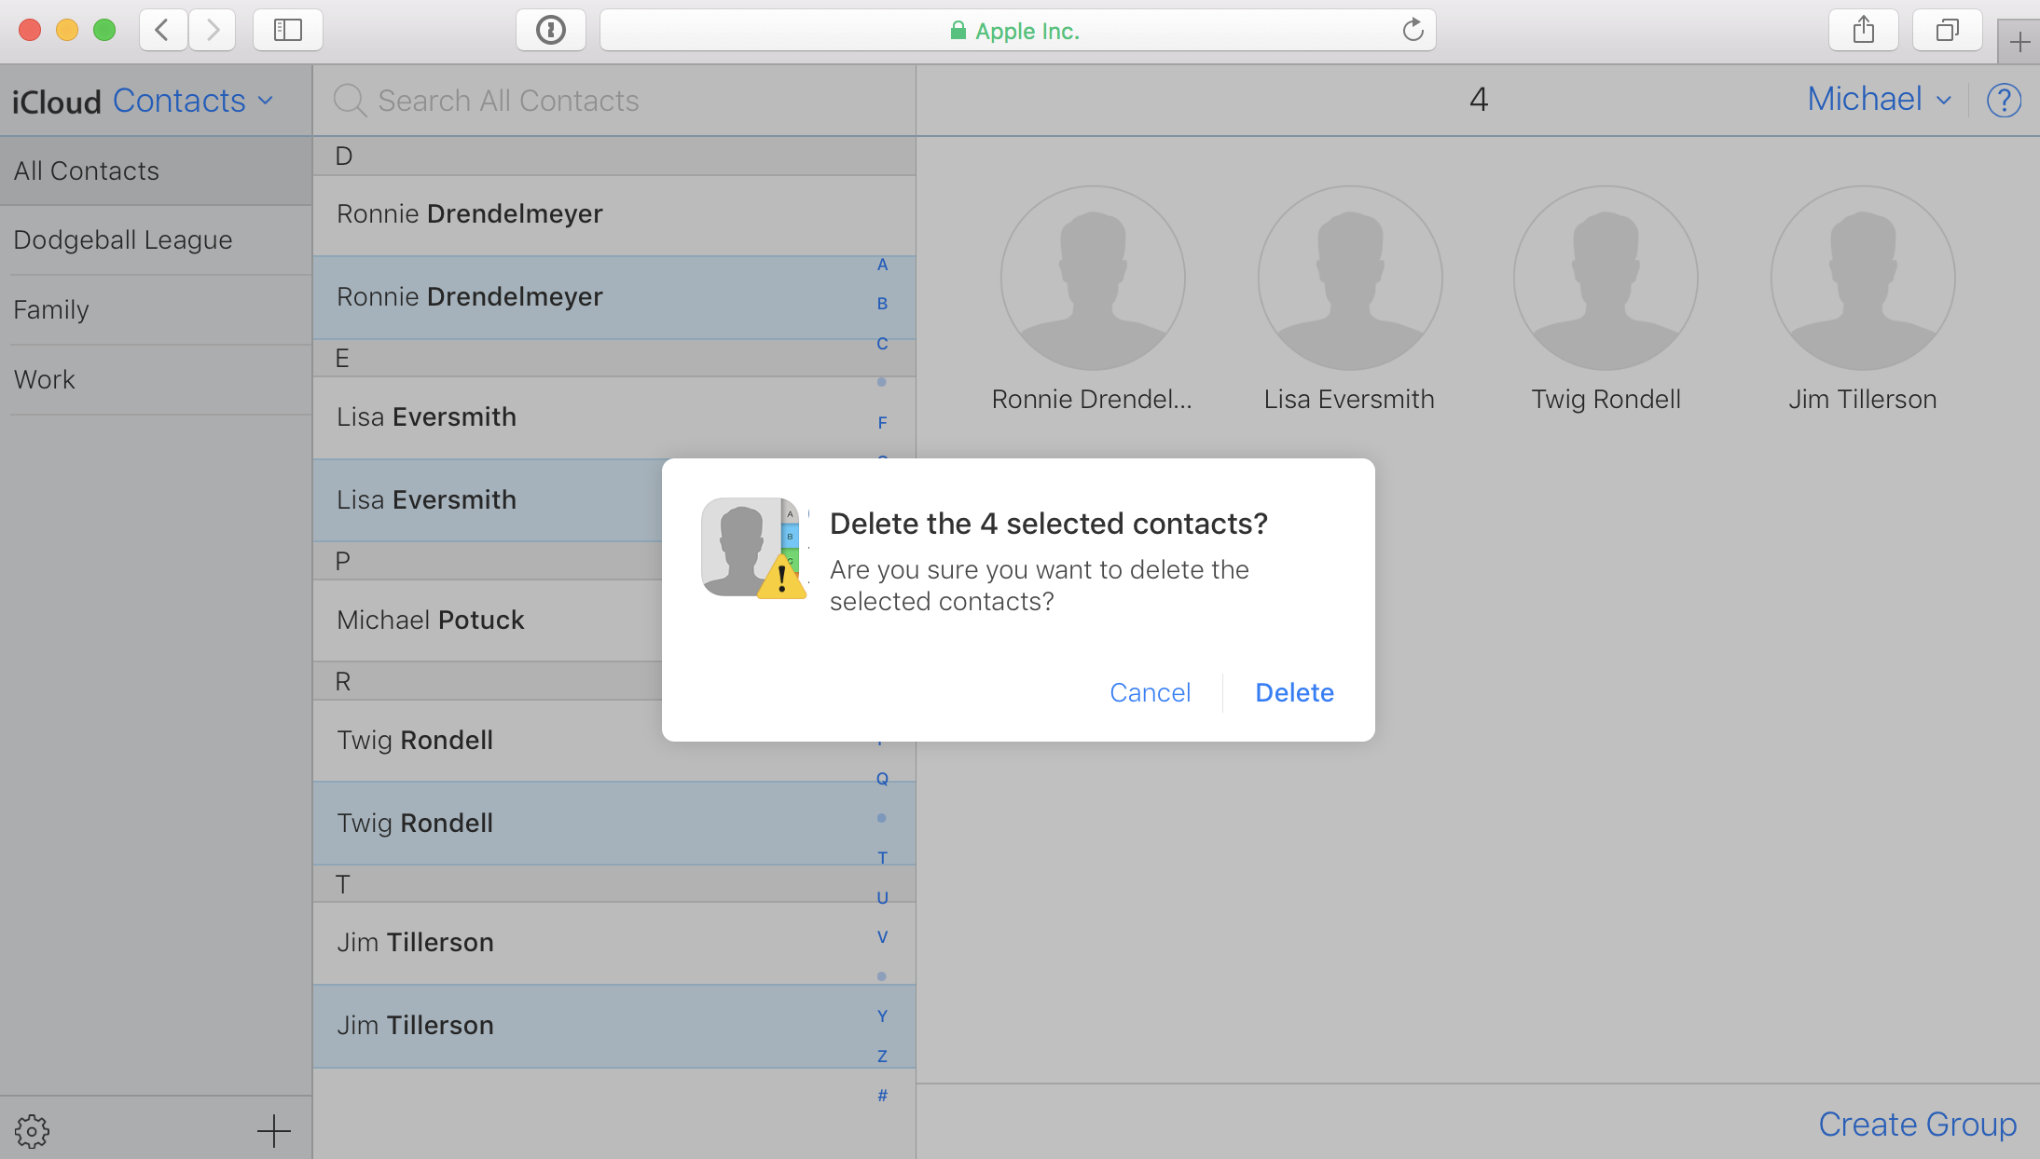Toggle the Safari sidebar button
This screenshot has height=1159, width=2040.
tap(288, 30)
